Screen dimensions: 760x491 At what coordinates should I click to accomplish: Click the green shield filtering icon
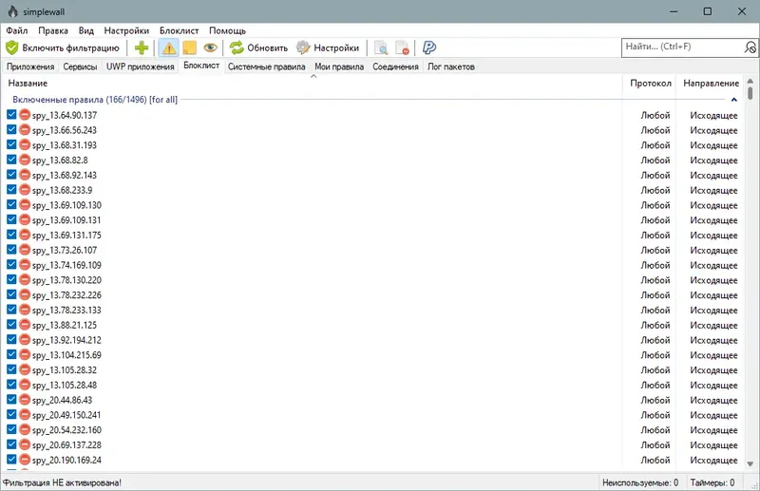click(x=11, y=47)
